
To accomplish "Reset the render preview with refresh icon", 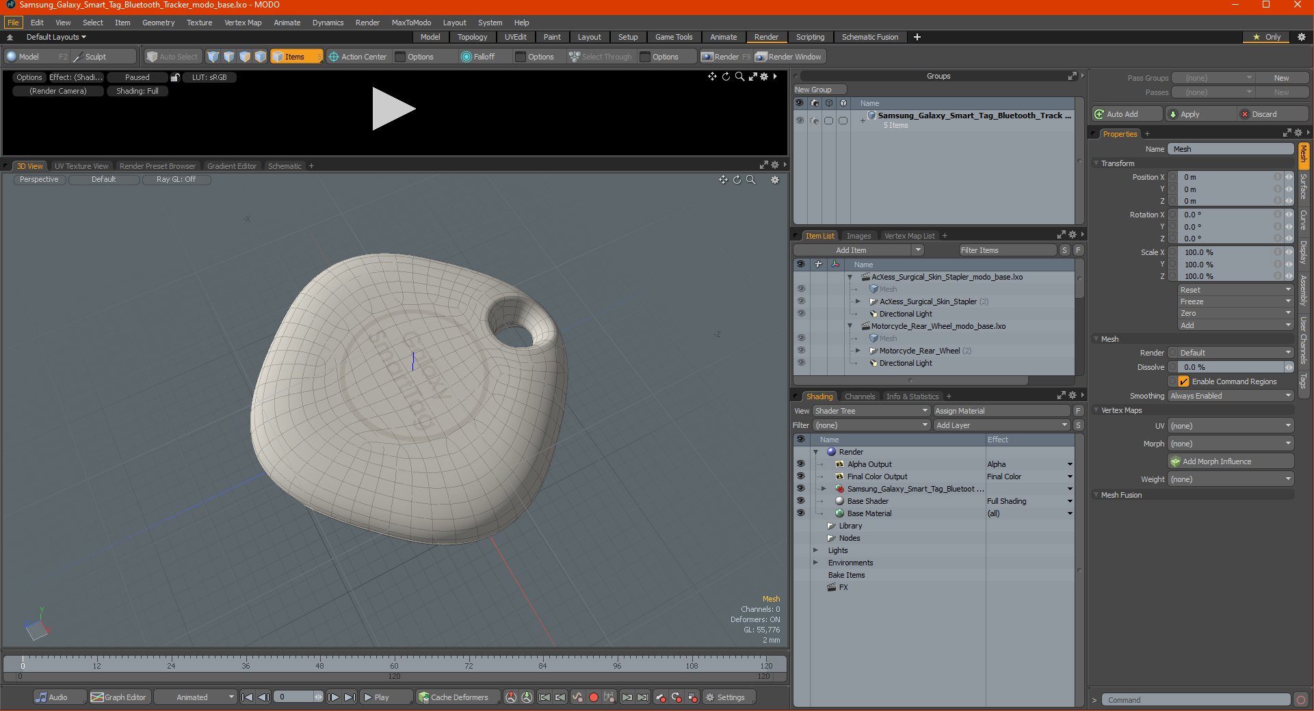I will click(x=726, y=77).
